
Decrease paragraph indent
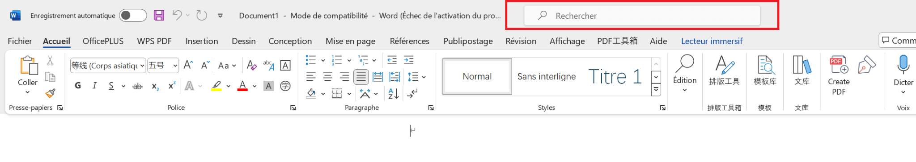click(392, 60)
